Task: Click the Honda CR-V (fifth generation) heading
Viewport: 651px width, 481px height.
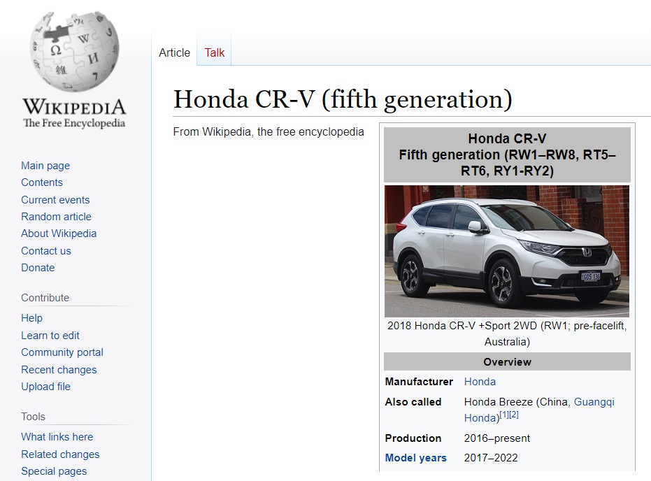Action: click(343, 99)
